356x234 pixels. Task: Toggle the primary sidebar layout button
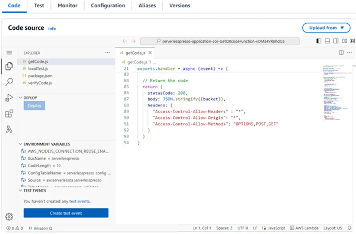point(319,41)
